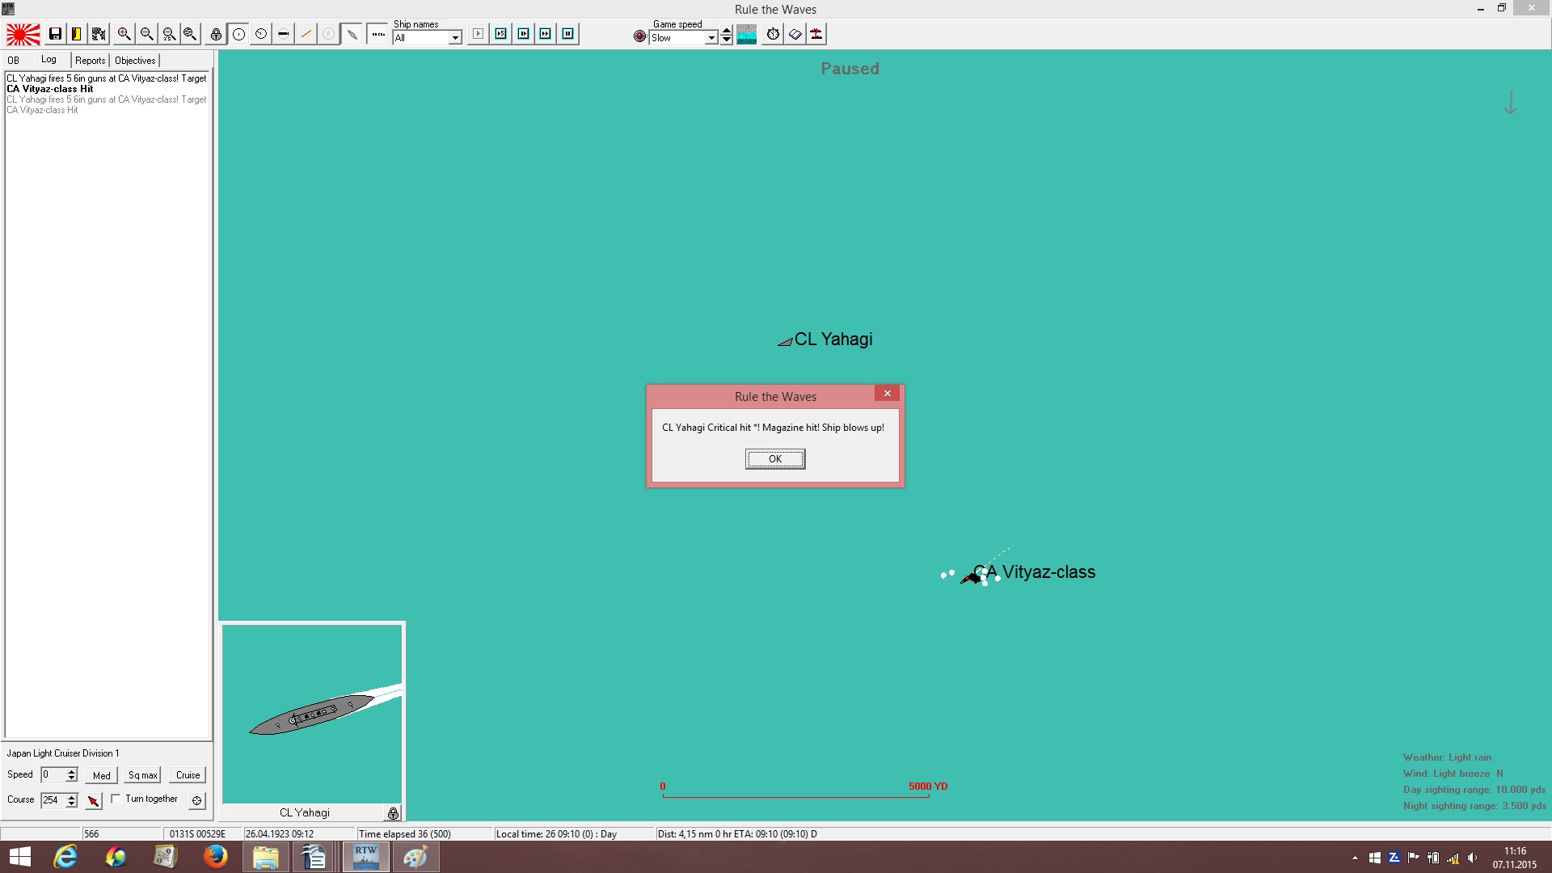Viewport: 1552px width, 873px height.
Task: Click the floppy disk save icon
Action: click(55, 34)
